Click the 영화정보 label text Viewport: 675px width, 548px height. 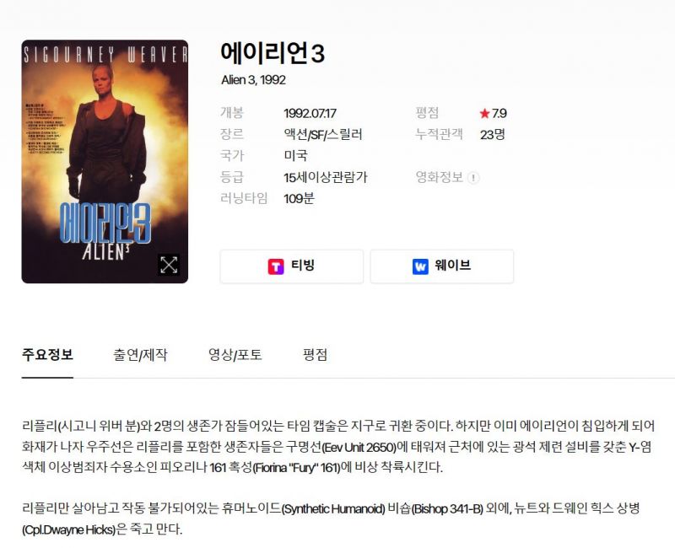pyautogui.click(x=439, y=177)
